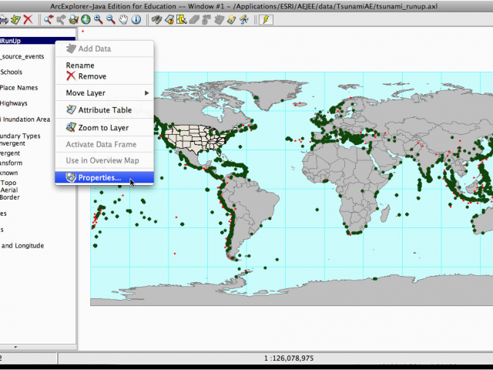The width and height of the screenshot is (493, 370).
Task: Toggle the MapTips lightbulb tool
Action: tap(231, 19)
